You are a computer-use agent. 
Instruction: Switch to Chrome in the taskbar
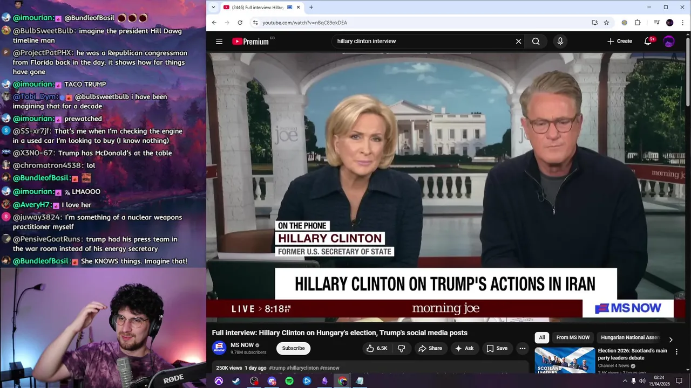342,381
